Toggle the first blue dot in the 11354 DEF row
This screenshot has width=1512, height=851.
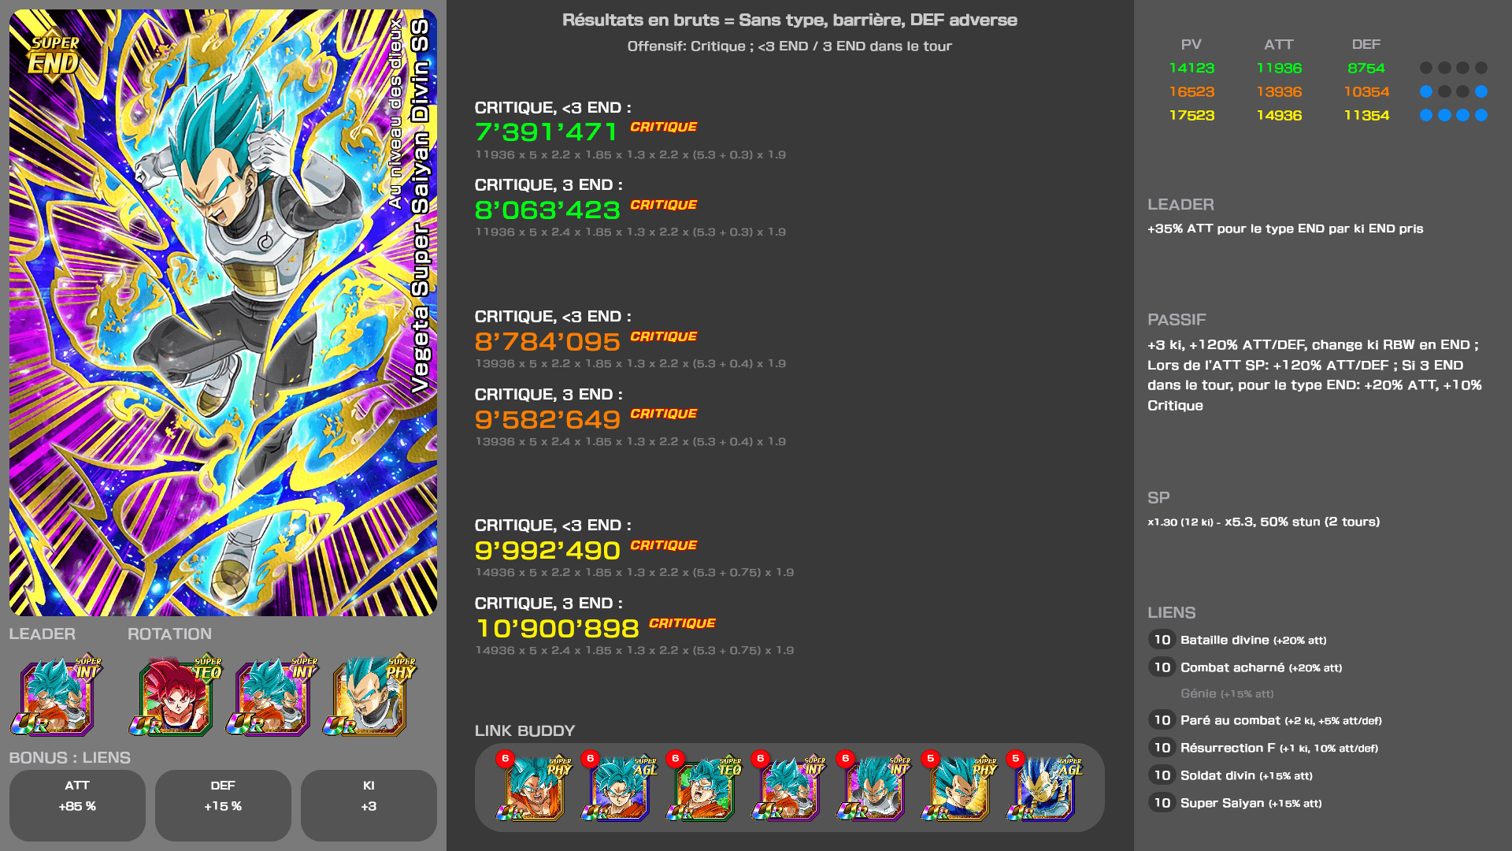1426,115
